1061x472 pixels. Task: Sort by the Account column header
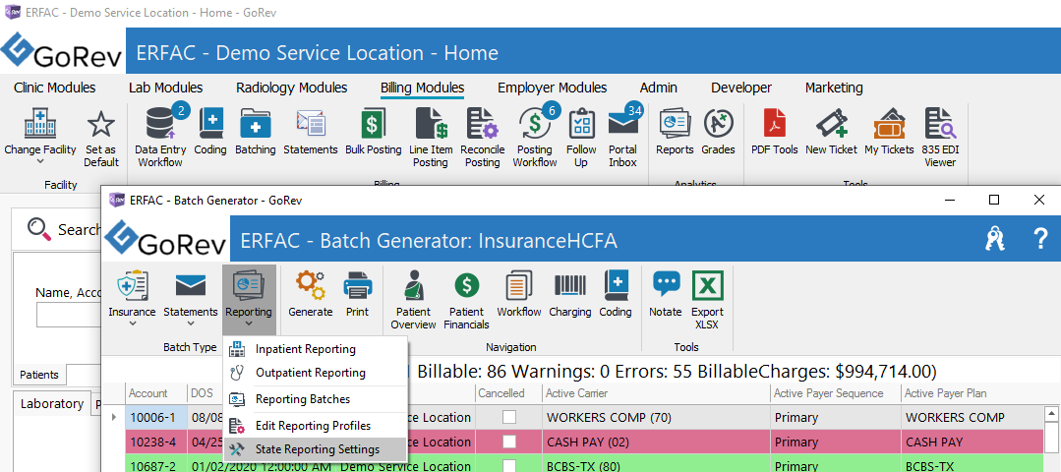pyautogui.click(x=156, y=393)
